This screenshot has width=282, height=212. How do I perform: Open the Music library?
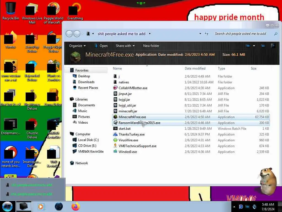83,111
